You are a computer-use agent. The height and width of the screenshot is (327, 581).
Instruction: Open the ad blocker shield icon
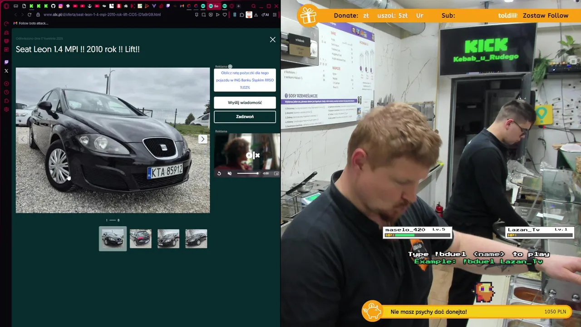tap(211, 15)
